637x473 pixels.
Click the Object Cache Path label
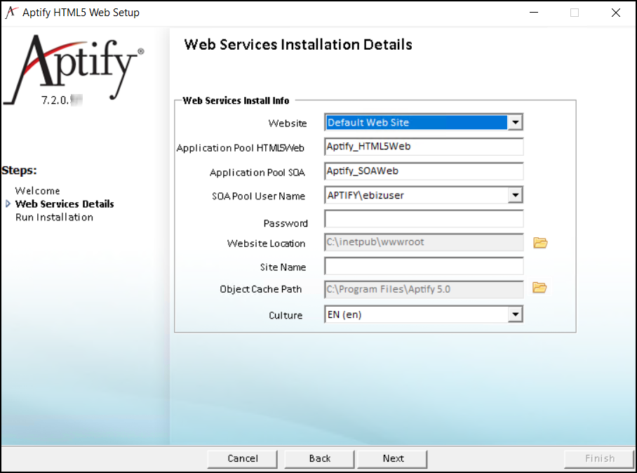click(x=261, y=289)
